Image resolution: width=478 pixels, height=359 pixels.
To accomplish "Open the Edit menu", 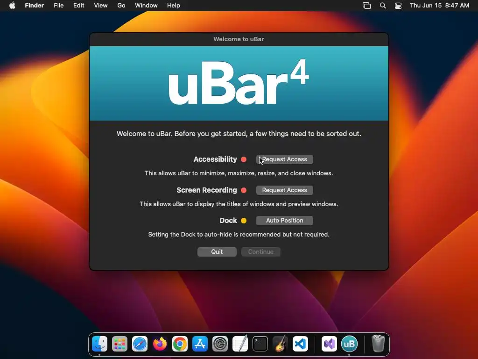I will point(78,6).
